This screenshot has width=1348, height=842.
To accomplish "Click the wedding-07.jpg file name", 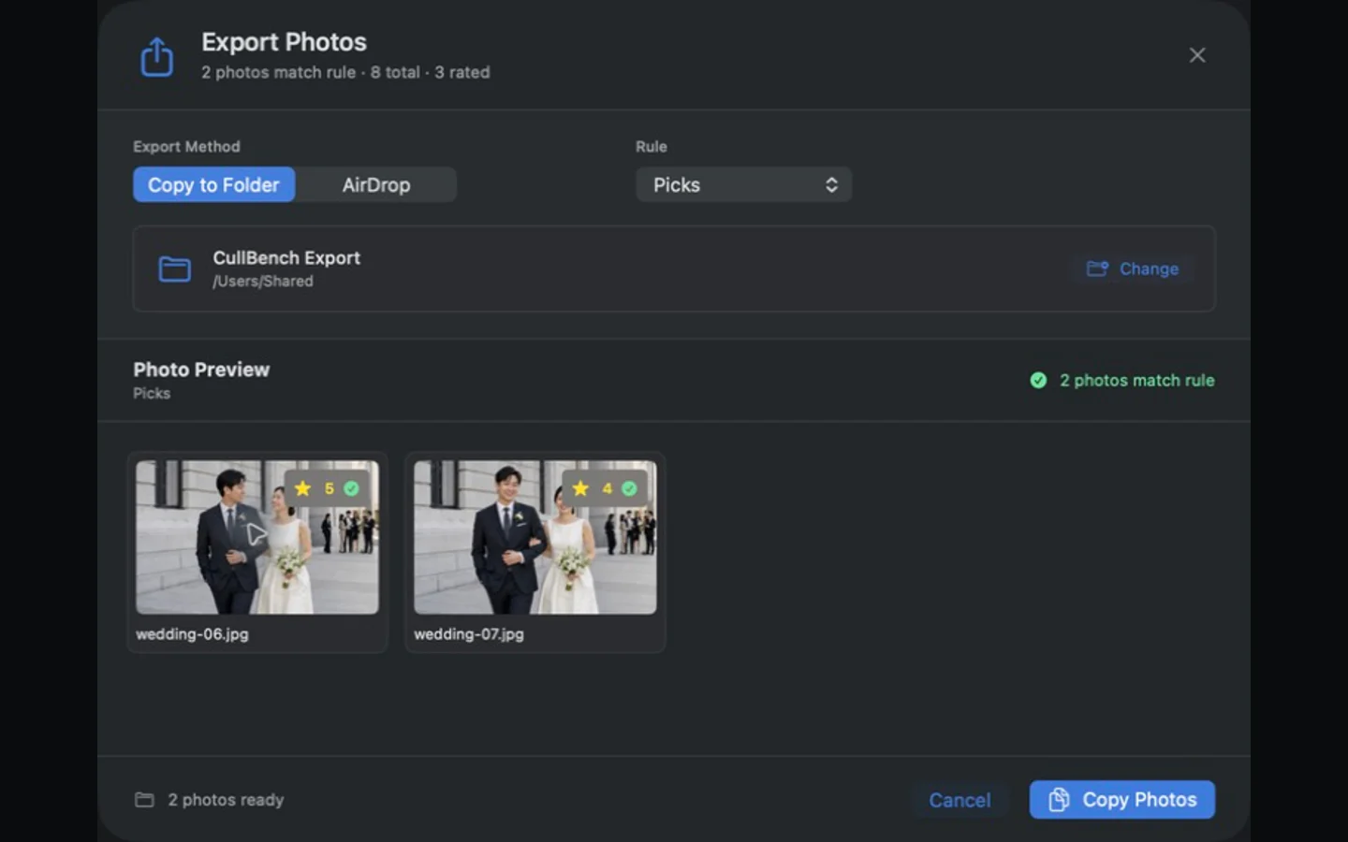I will [469, 633].
